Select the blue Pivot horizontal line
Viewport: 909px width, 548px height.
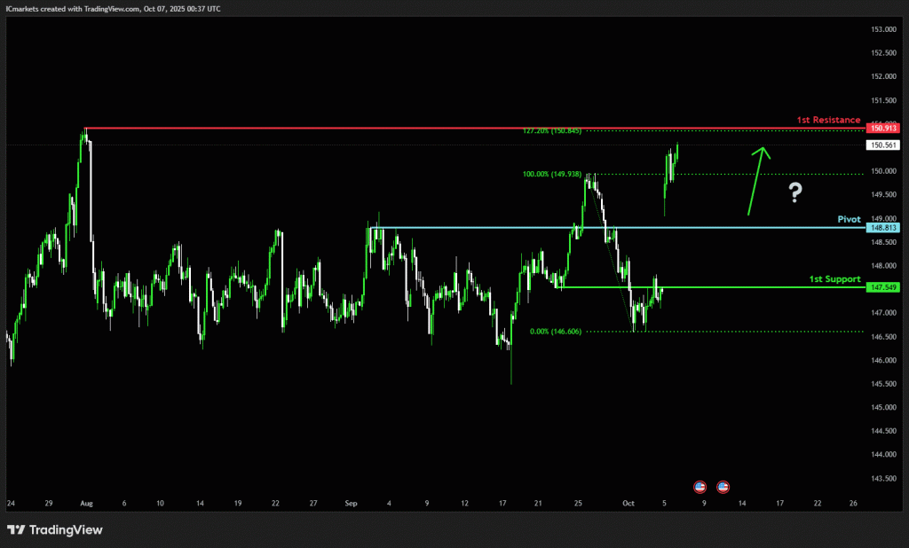pos(621,228)
